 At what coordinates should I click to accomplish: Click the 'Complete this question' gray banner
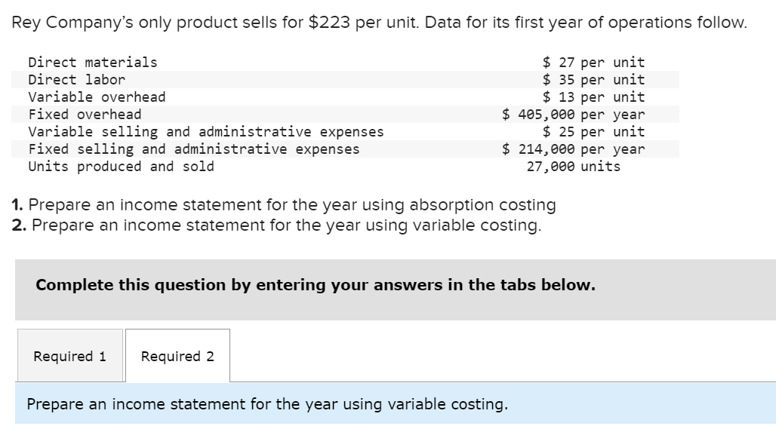click(x=316, y=285)
